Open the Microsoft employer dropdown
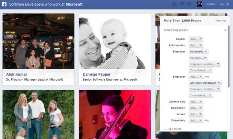 tap(198, 51)
